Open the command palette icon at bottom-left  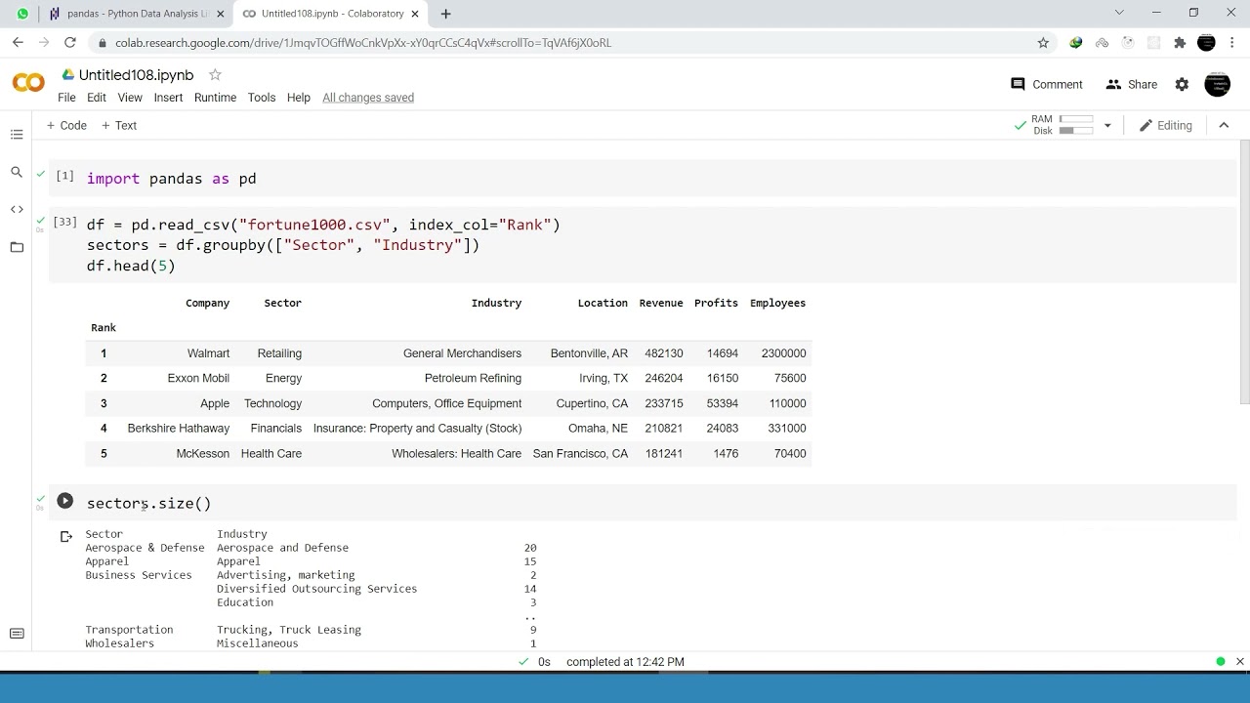(17, 634)
